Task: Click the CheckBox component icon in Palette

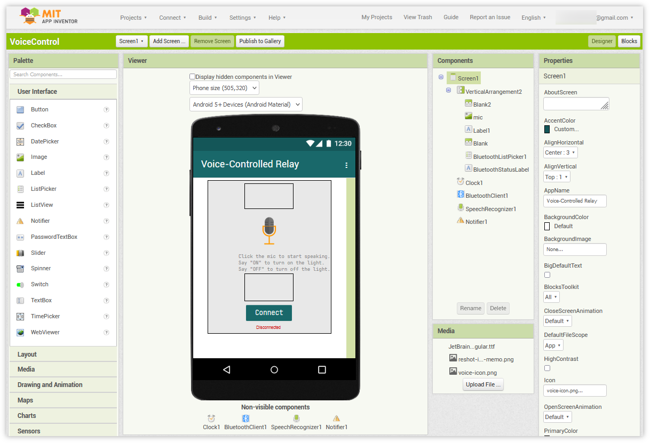Action: click(x=20, y=126)
